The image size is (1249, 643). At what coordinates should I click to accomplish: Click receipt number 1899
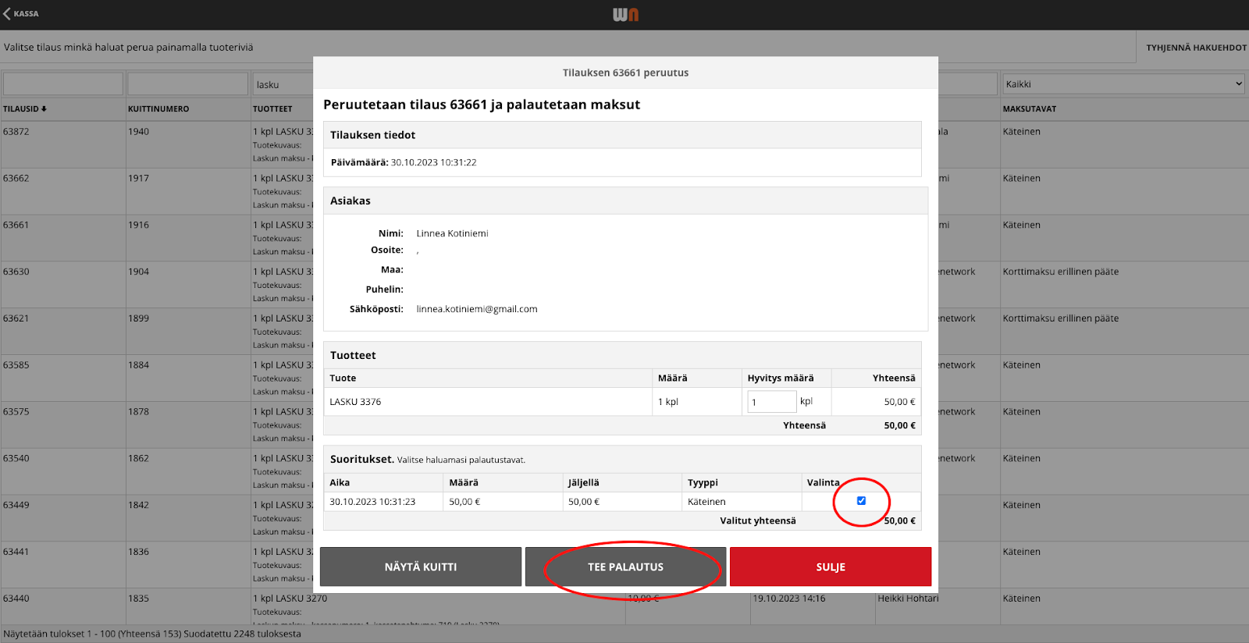(138, 319)
